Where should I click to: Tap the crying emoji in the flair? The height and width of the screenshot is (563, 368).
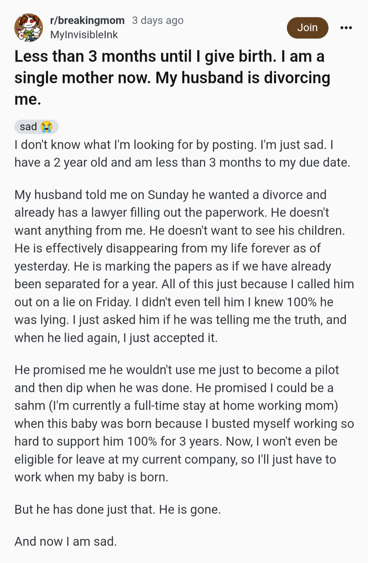(46, 127)
